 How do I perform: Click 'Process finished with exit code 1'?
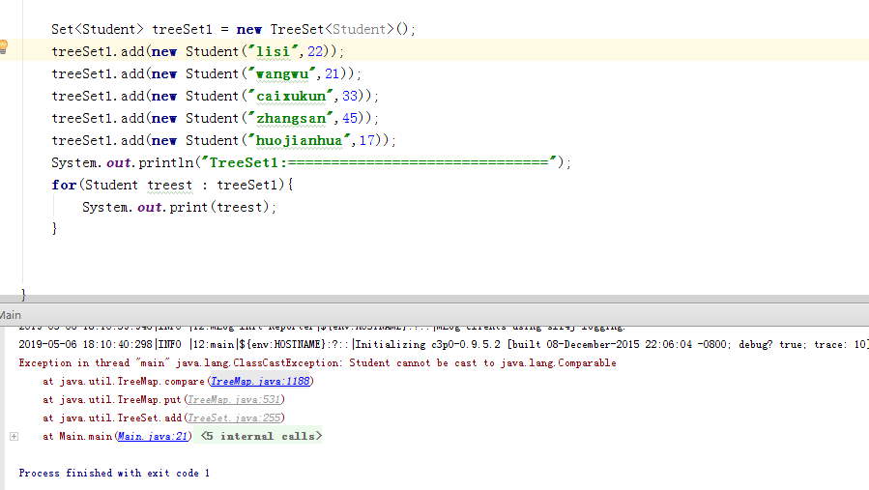click(114, 473)
